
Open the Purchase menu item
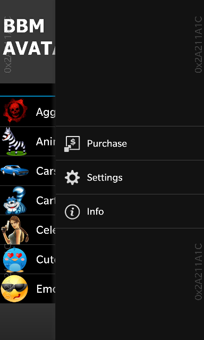click(x=130, y=143)
